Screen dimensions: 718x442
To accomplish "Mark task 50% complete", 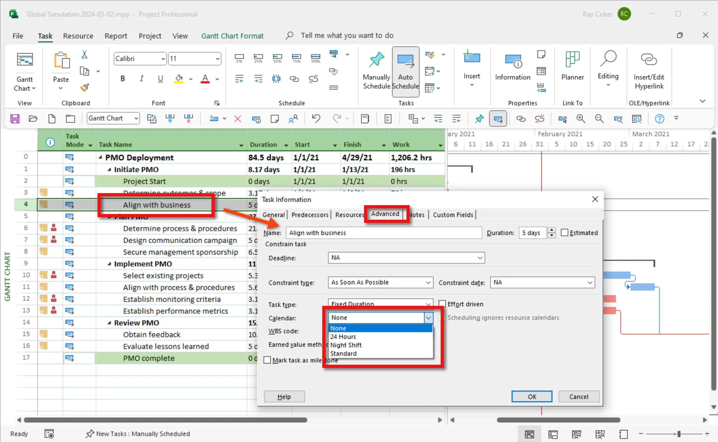I will pos(277,58).
